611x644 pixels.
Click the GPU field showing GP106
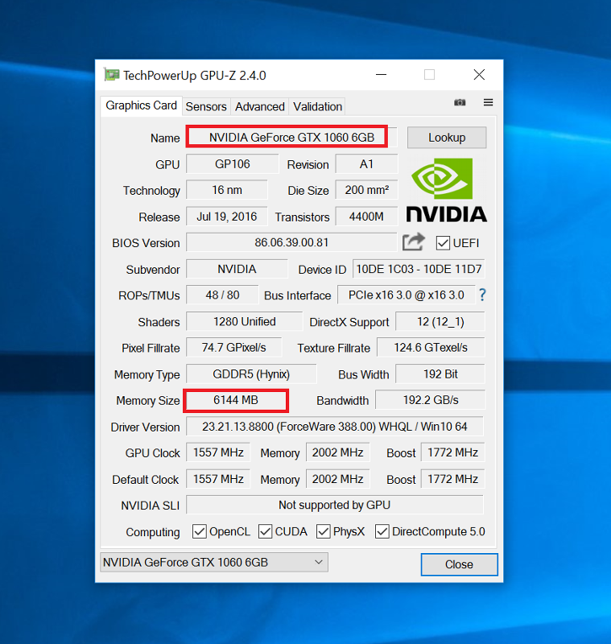click(233, 164)
